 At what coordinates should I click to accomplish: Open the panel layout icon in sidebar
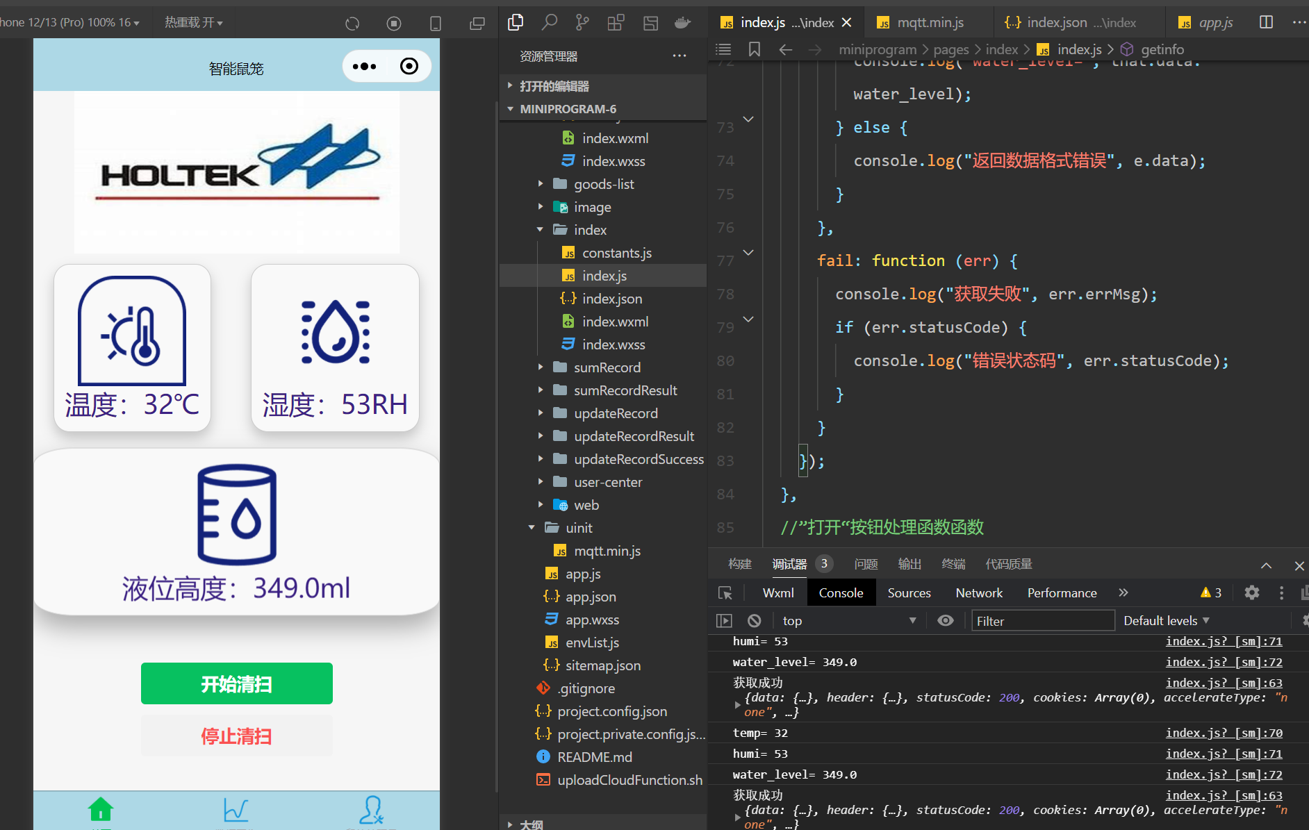click(650, 22)
